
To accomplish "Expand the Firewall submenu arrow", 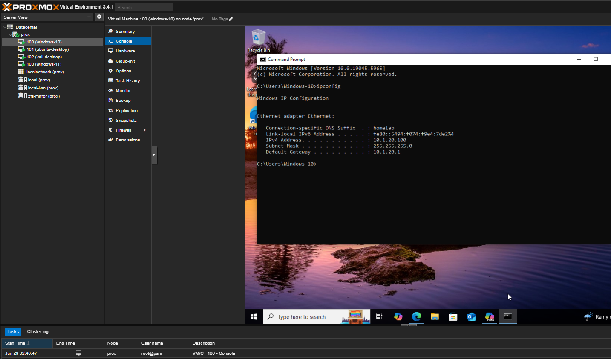I will [x=145, y=130].
